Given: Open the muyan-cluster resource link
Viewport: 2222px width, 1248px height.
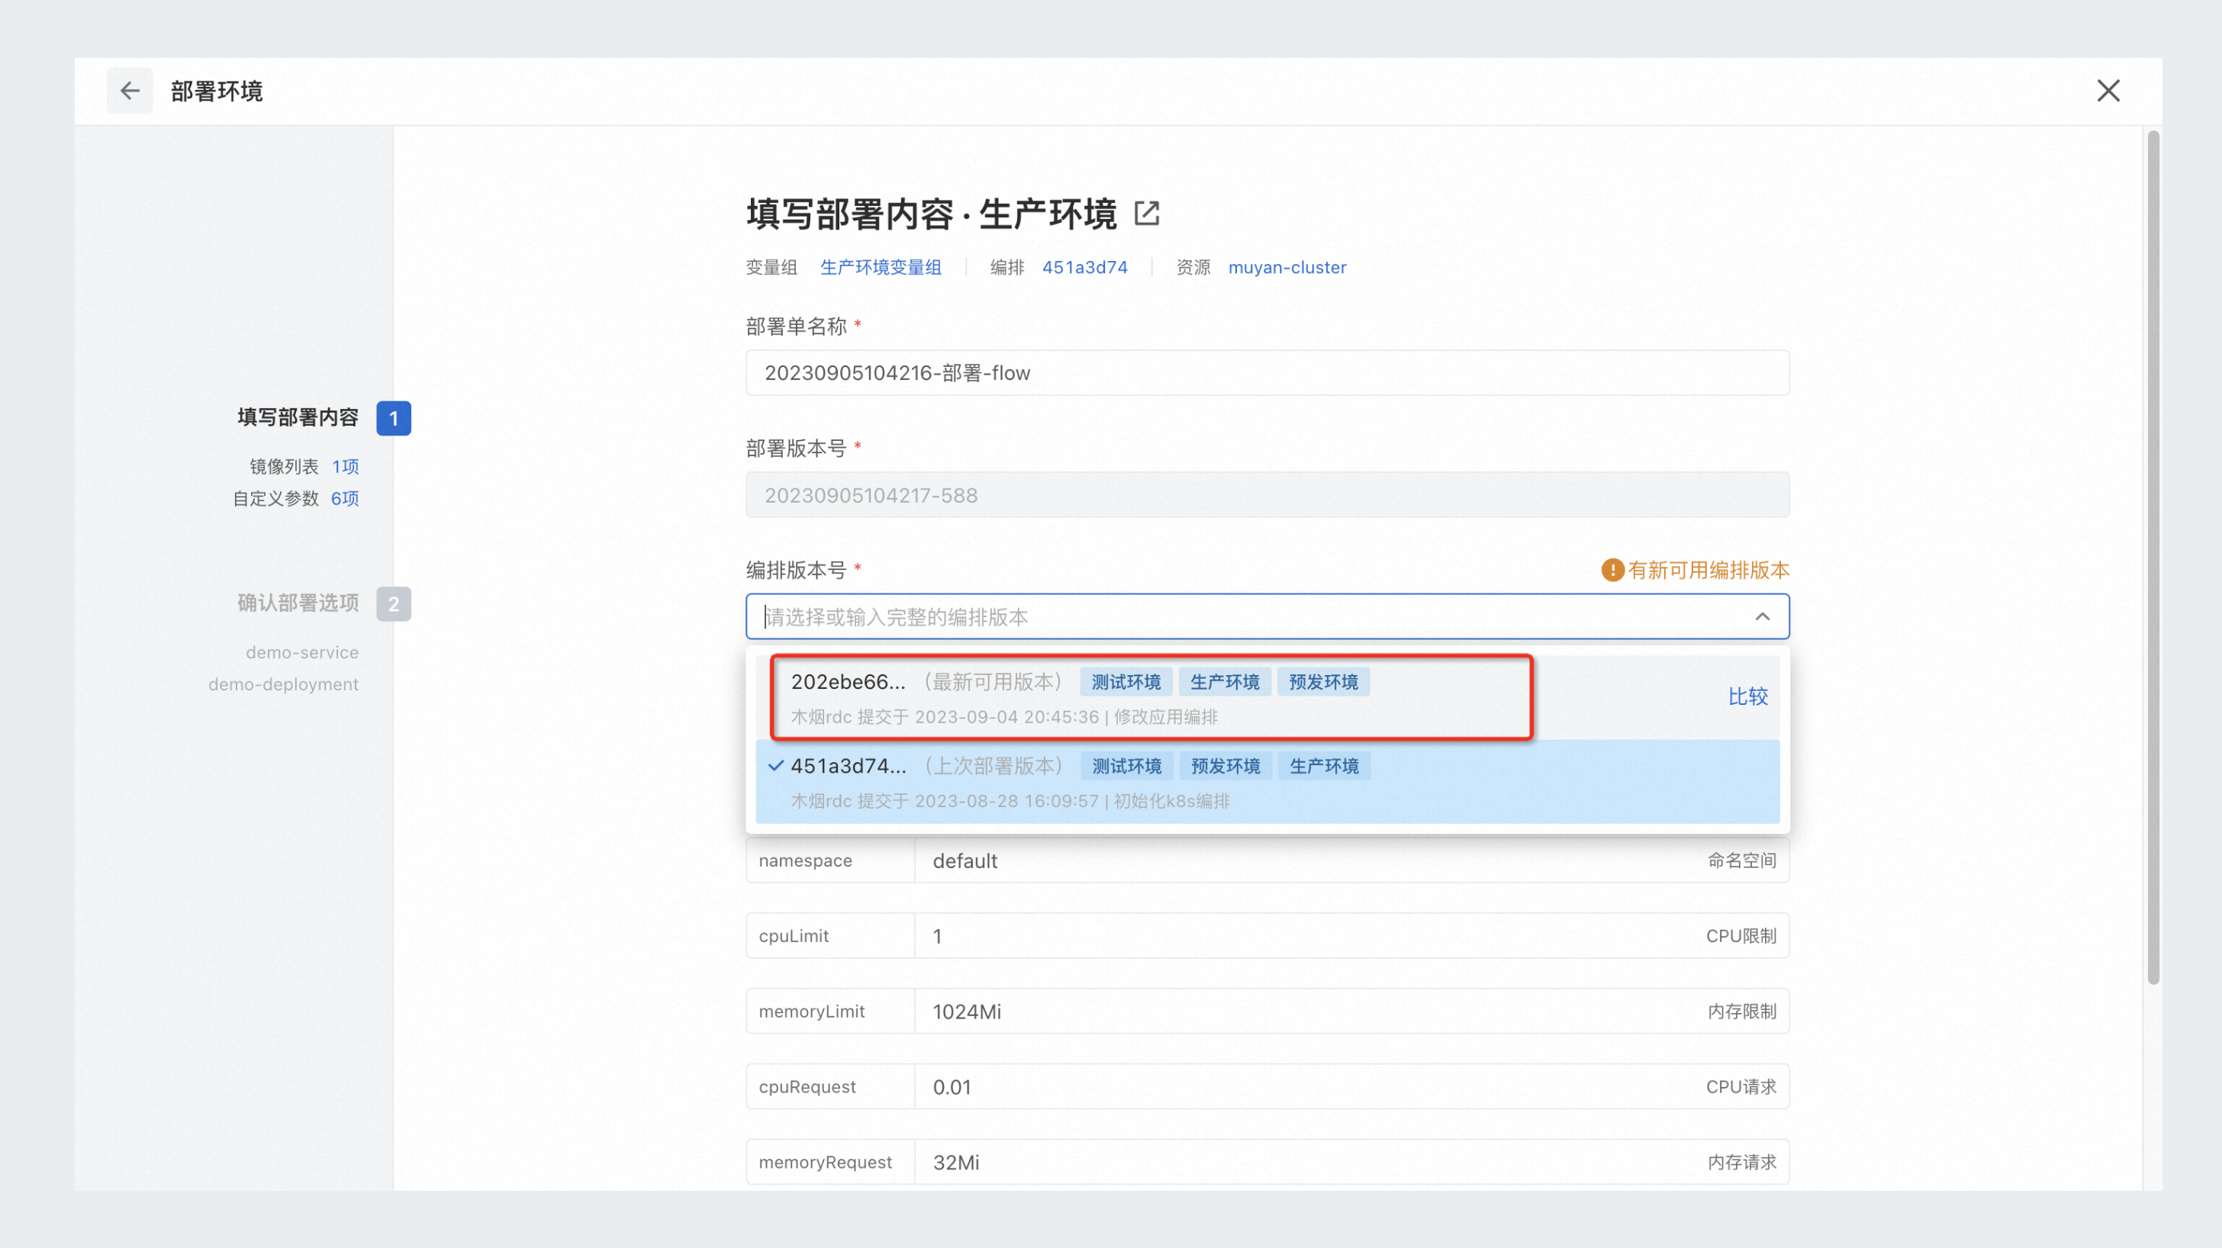Looking at the screenshot, I should (x=1287, y=267).
